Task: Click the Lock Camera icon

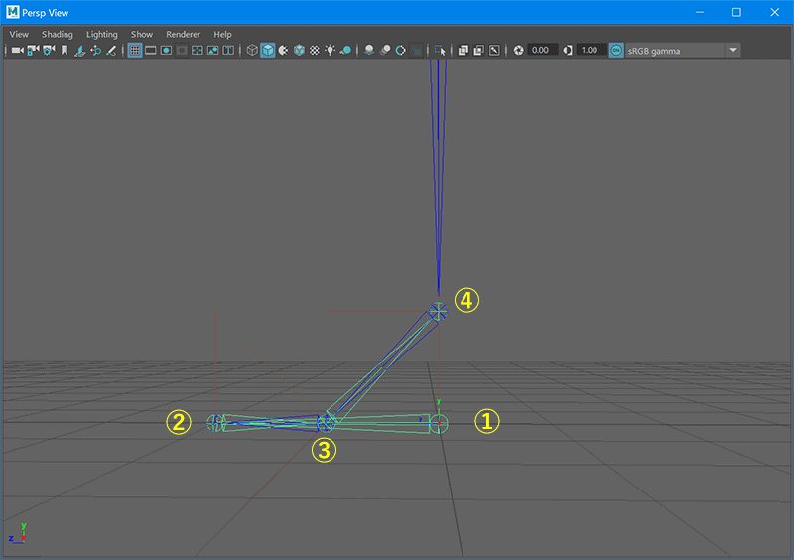Action: 34,50
